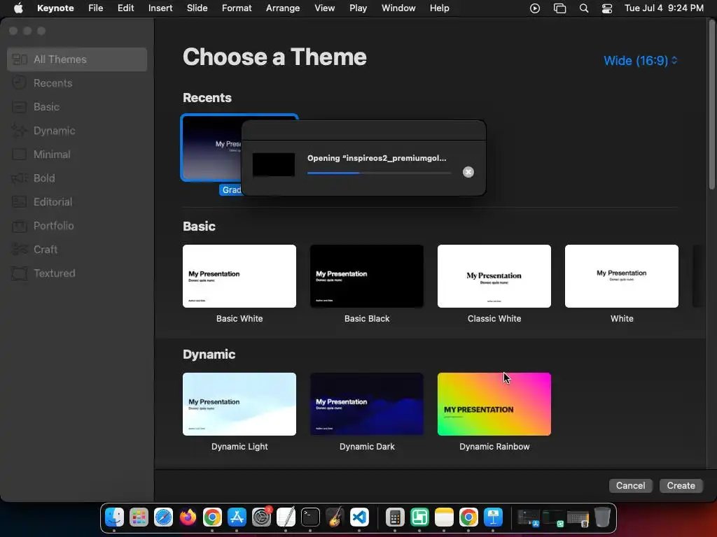
Task: Select the White theme thumbnail
Action: click(x=622, y=276)
